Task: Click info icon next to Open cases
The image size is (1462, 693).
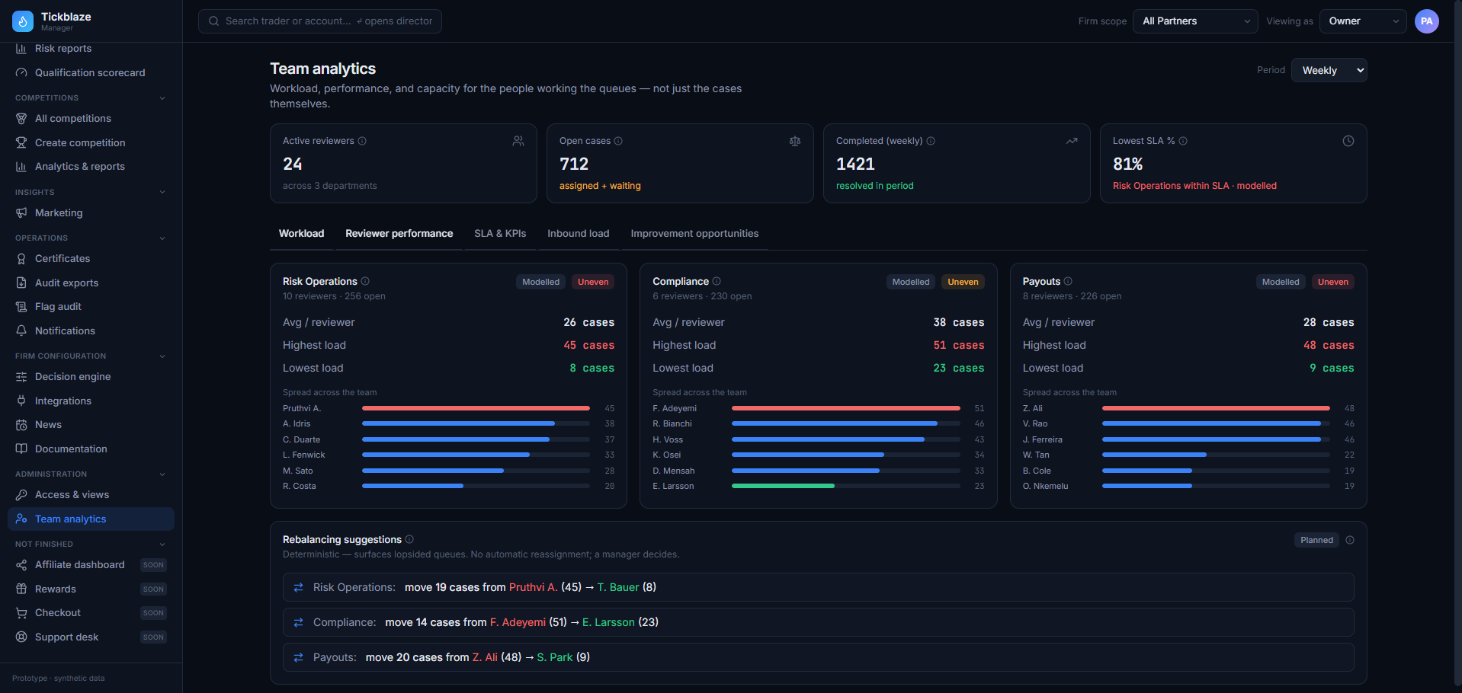Action: pyautogui.click(x=618, y=141)
